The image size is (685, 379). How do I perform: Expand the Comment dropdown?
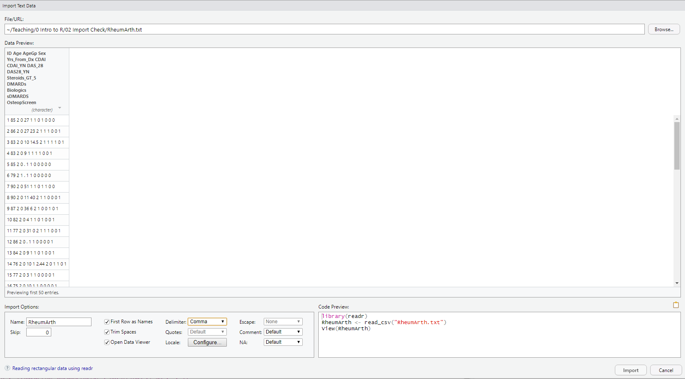[283, 332]
